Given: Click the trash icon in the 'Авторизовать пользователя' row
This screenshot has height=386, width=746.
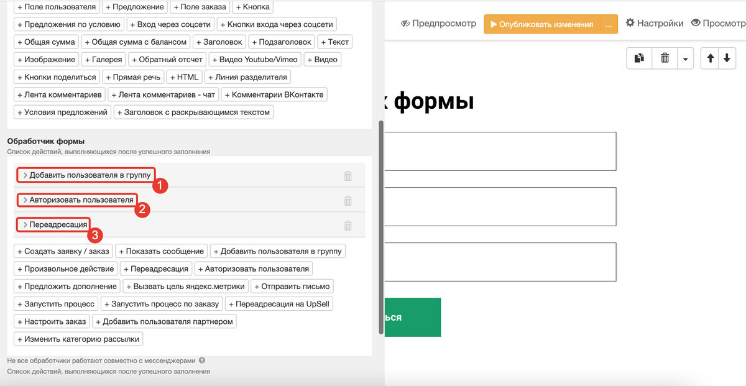Looking at the screenshot, I should click(x=348, y=201).
